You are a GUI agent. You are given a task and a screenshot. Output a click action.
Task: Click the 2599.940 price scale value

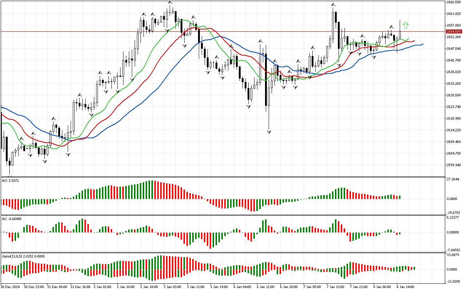click(454, 165)
